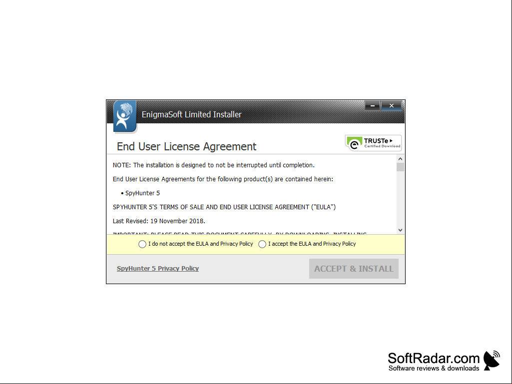Screen dimensions: 512x384
Task: Click the EULA scrollbar thumb
Action: (400, 167)
